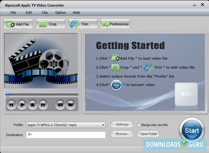Open the Option menu
209x153 pixels.
(x=60, y=13)
